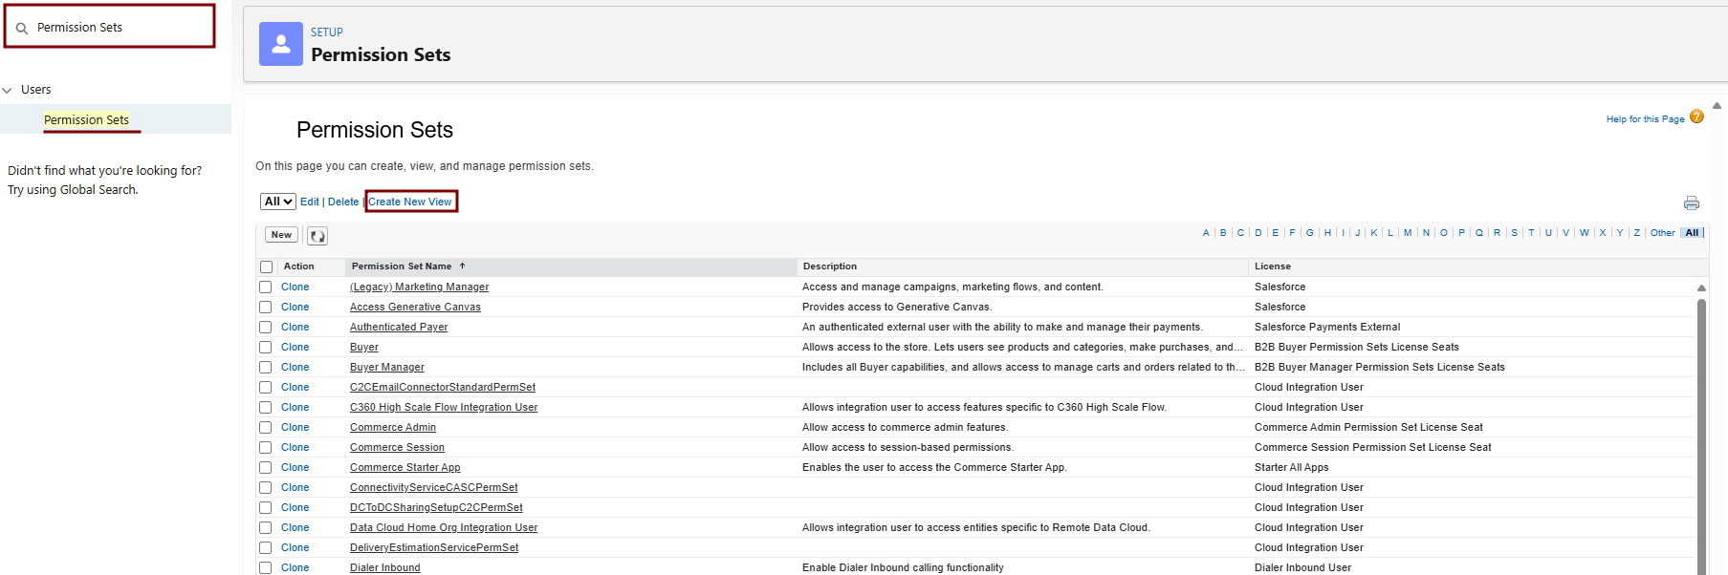Collapse the Users section in sidebar
The height and width of the screenshot is (575, 1728).
(x=8, y=90)
